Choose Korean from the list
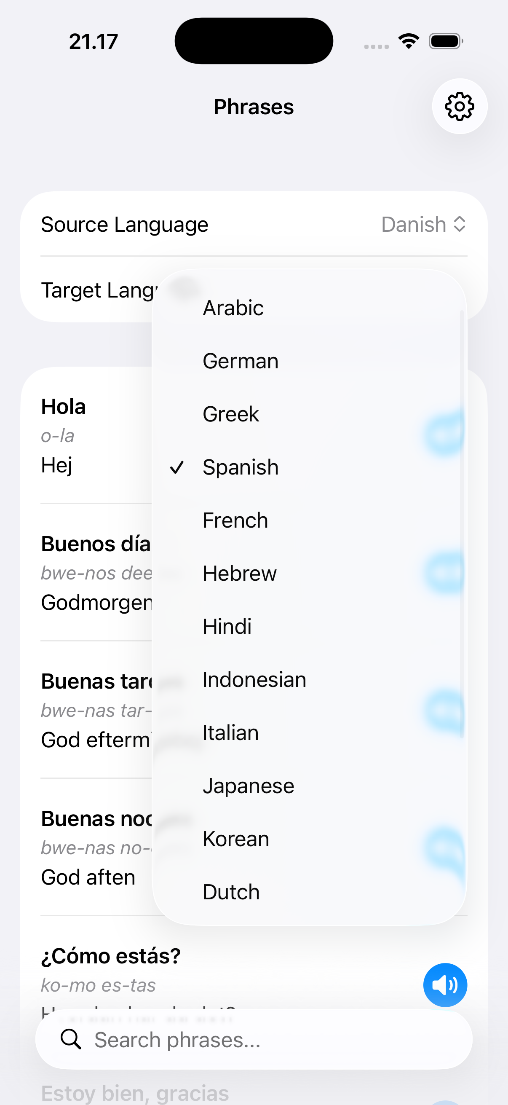This screenshot has height=1105, width=508. [x=235, y=839]
